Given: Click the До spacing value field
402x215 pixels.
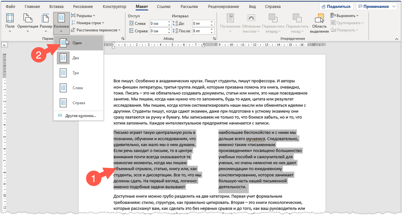Looking at the screenshot, I should [x=201, y=23].
